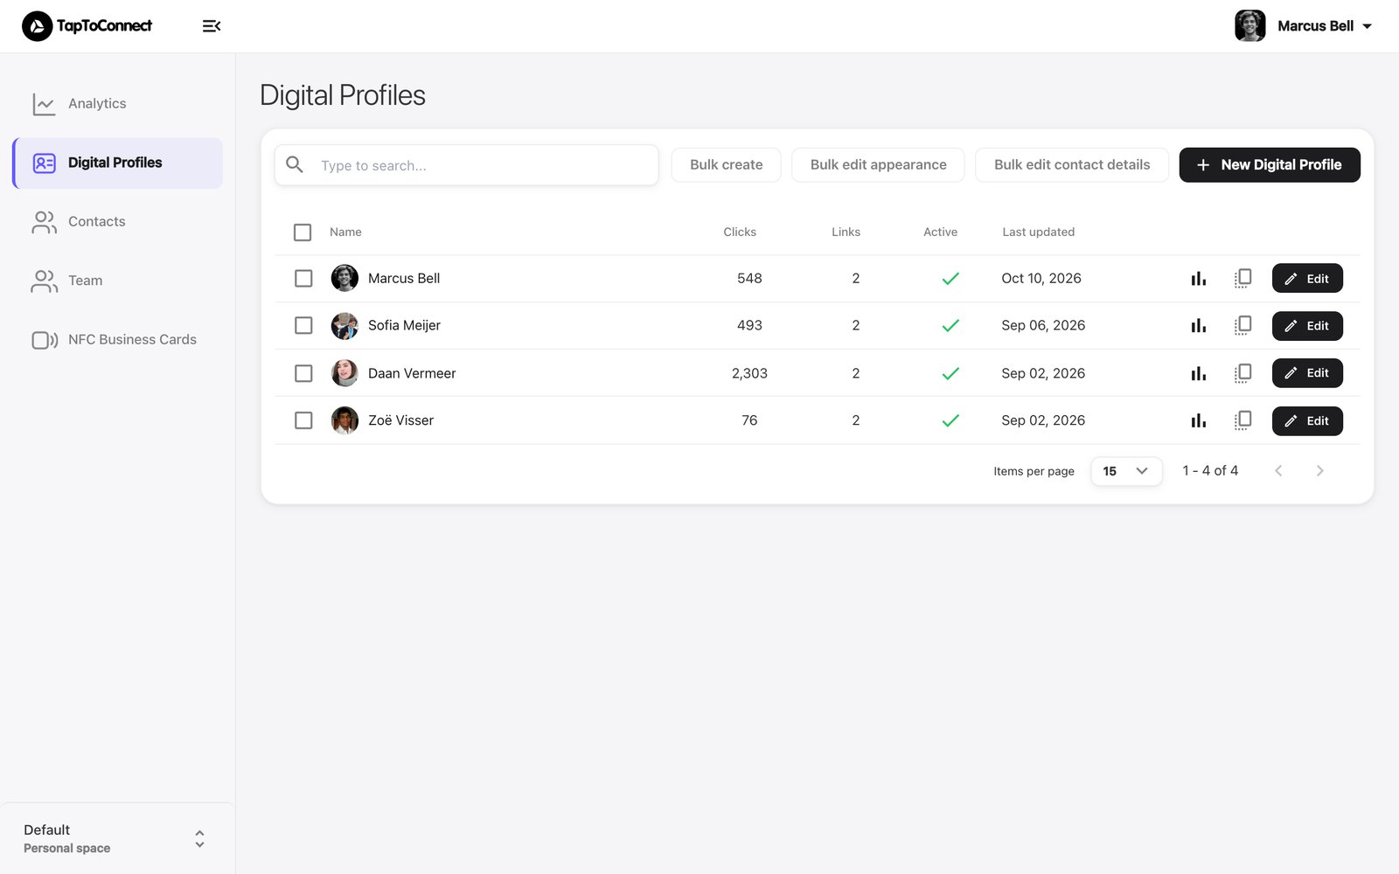Duplicate the Daan Vermeer profile via copy icon
Image resolution: width=1399 pixels, height=874 pixels.
[x=1242, y=373]
